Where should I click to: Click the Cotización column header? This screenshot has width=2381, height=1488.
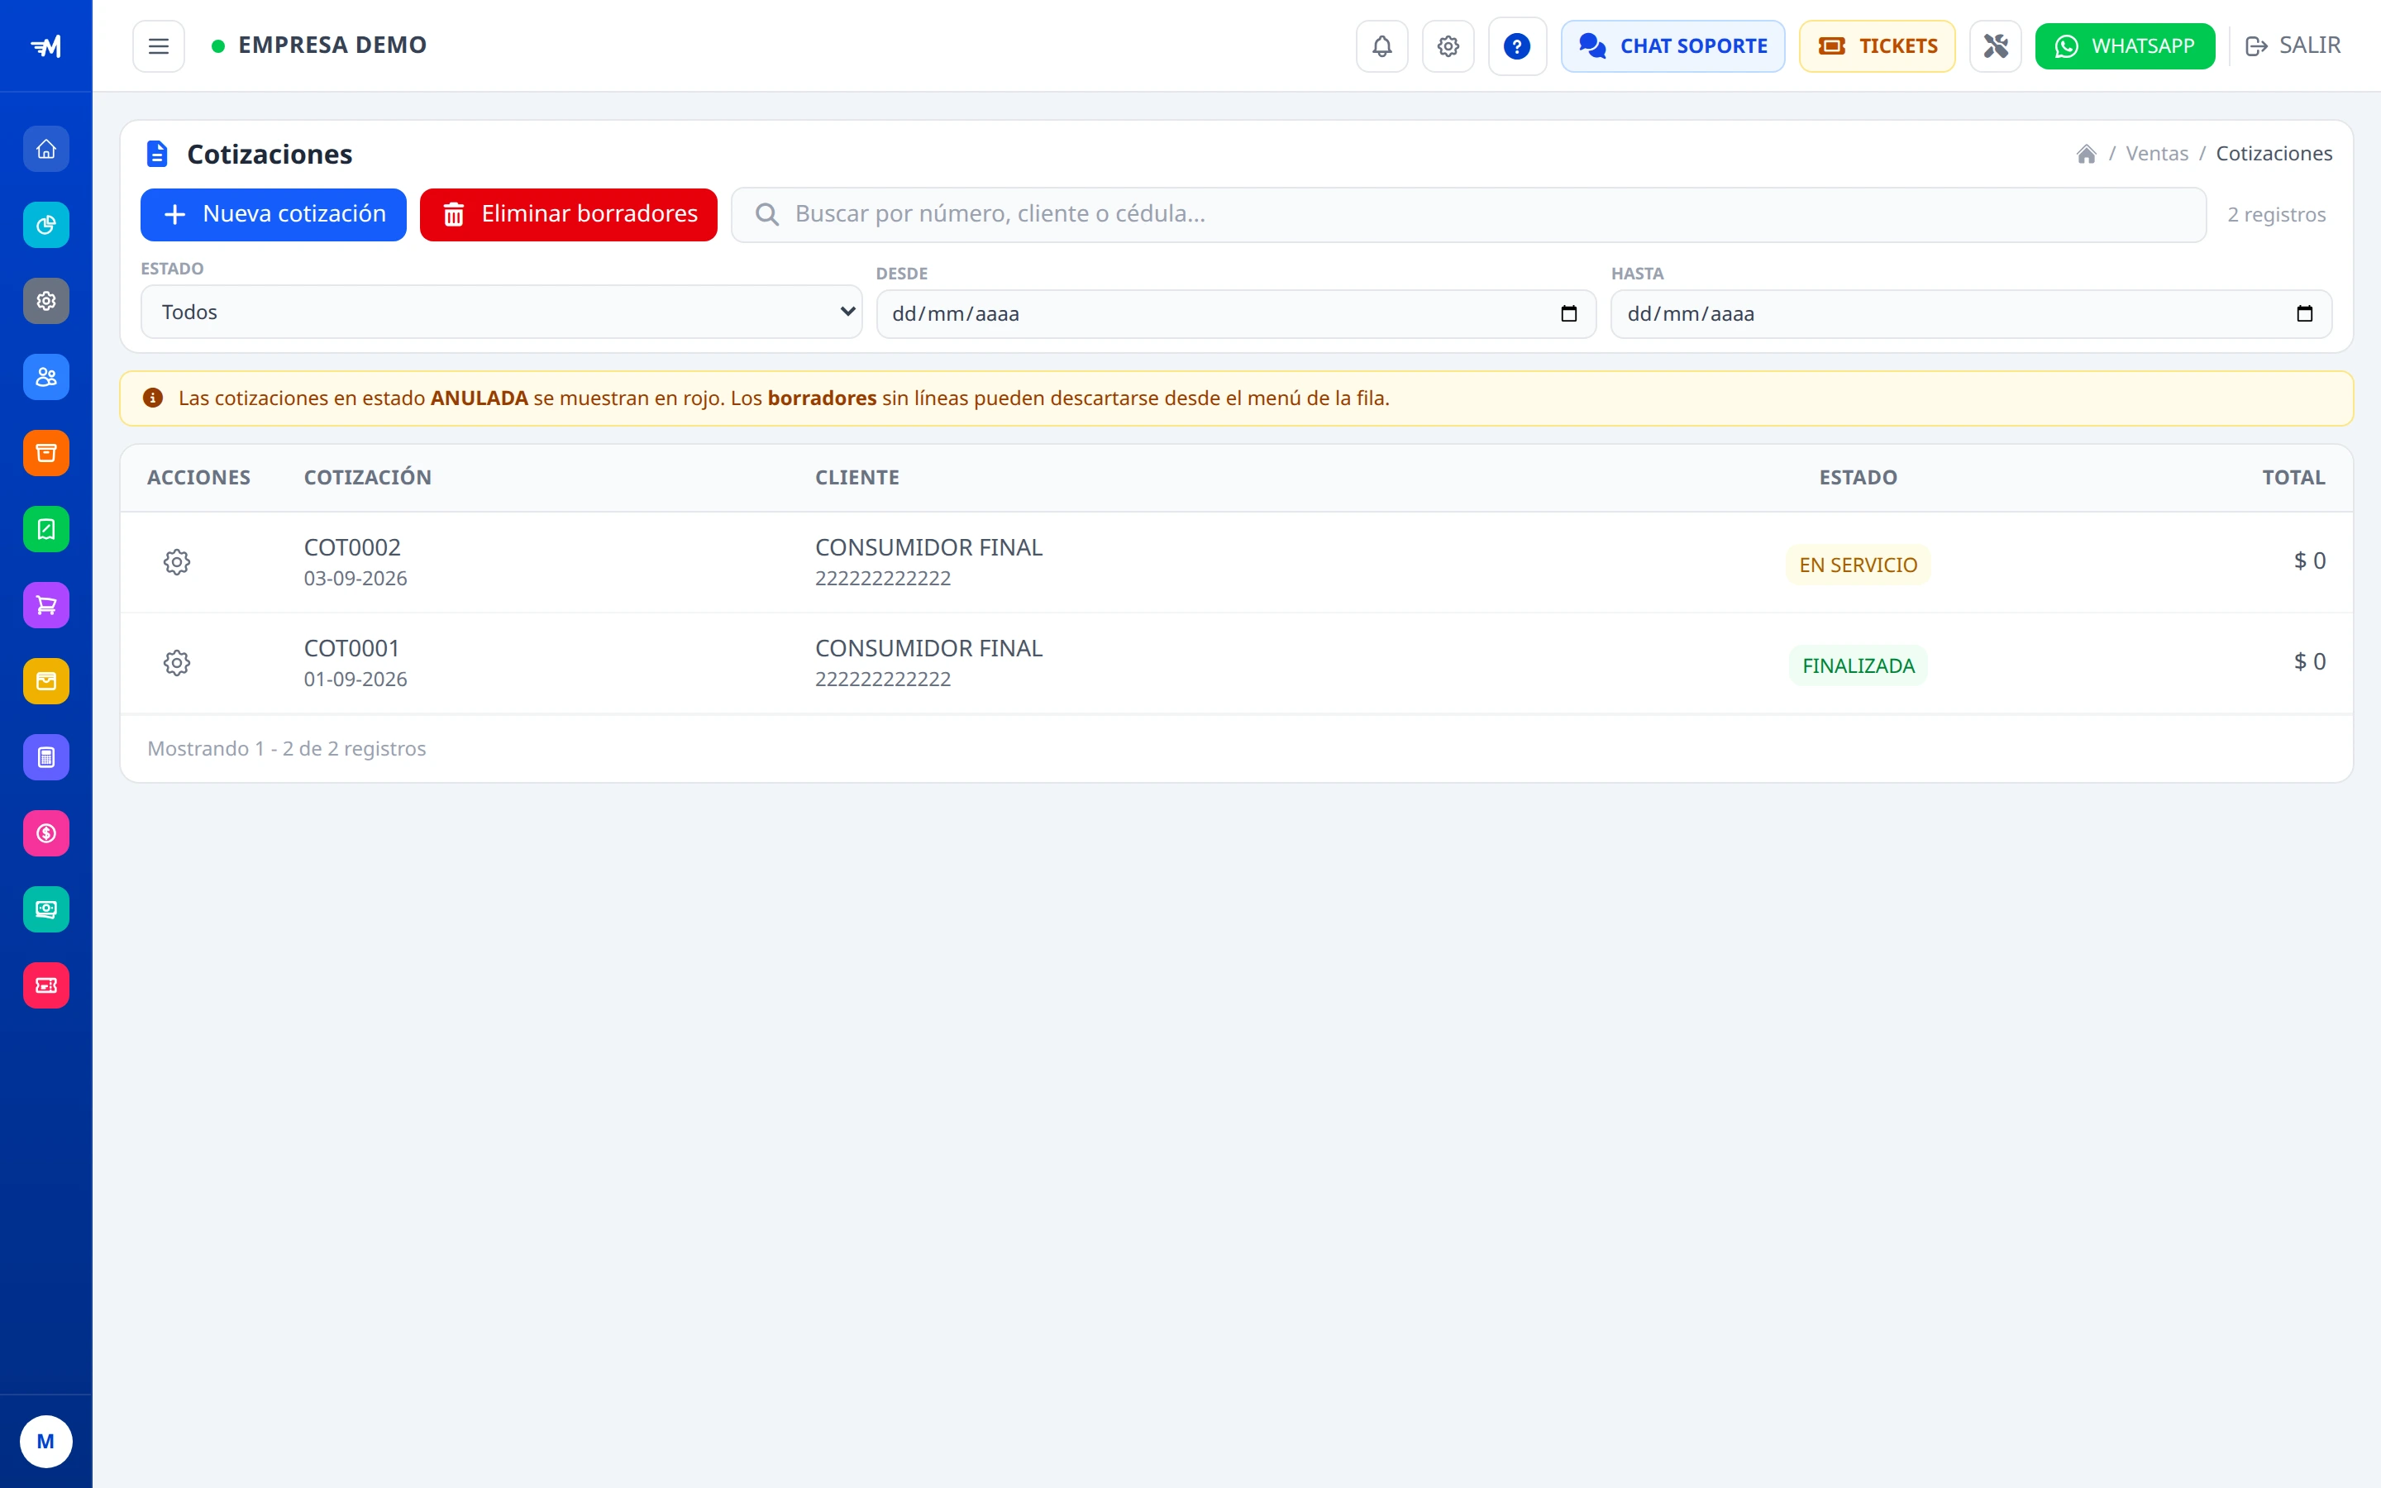[x=367, y=477]
